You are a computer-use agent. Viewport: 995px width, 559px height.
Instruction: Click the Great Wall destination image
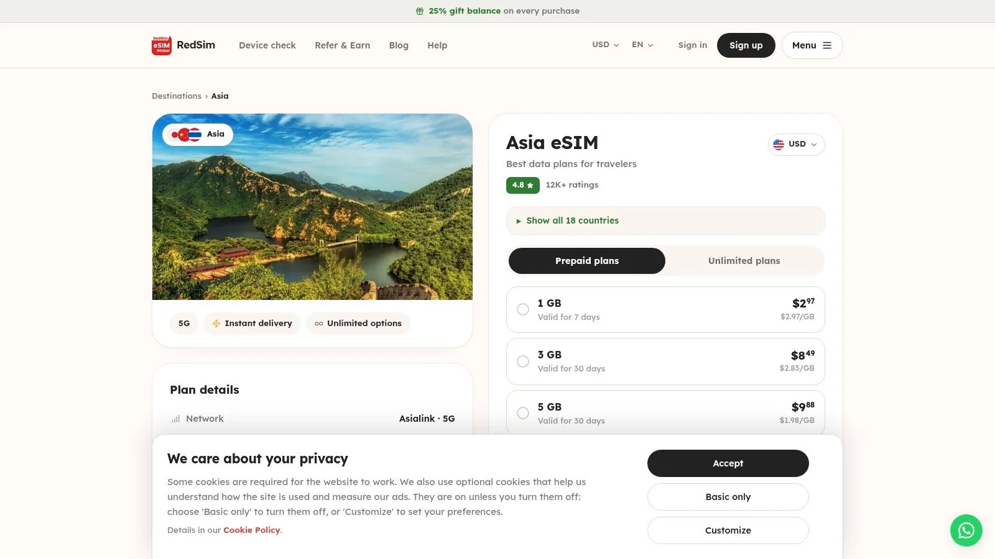[312, 207]
